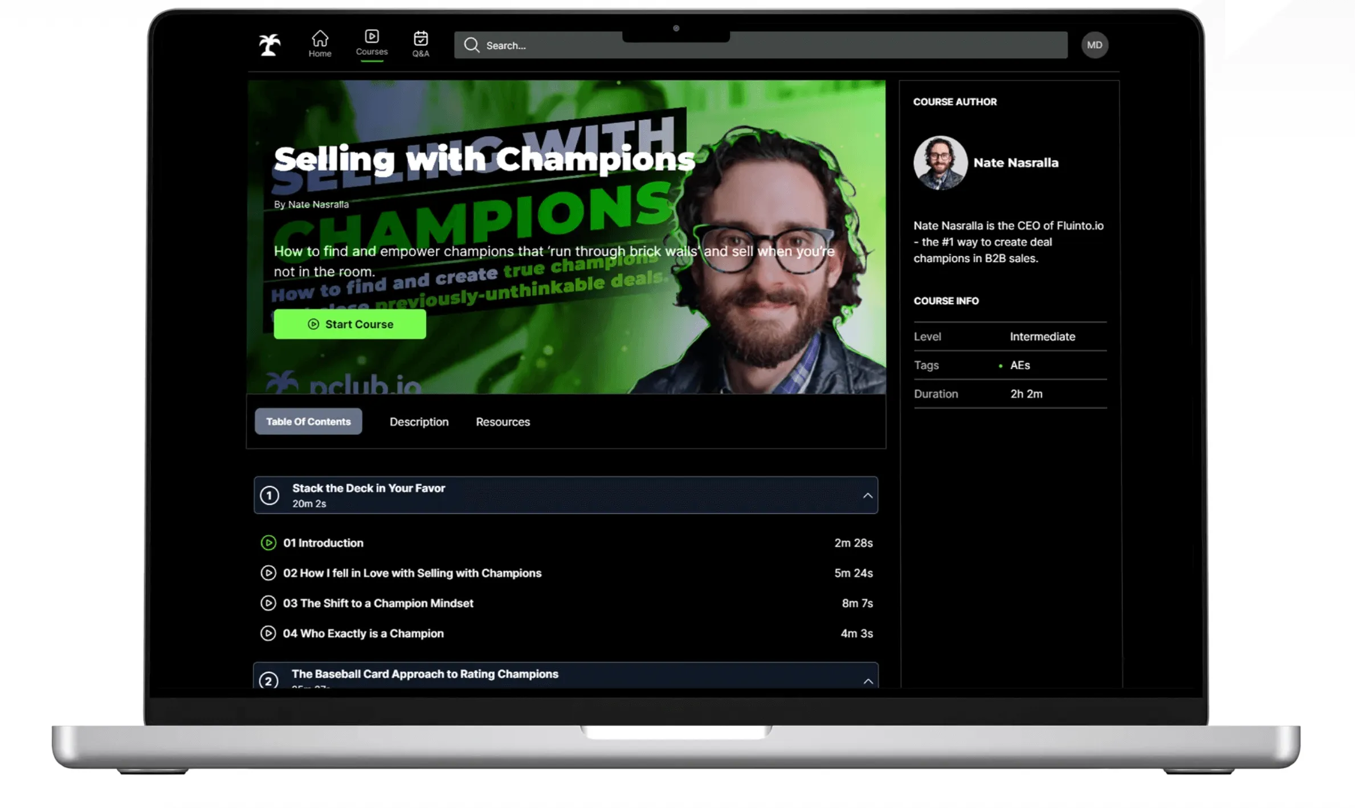Switch to the Resources tab
The height and width of the screenshot is (808, 1355).
503,422
